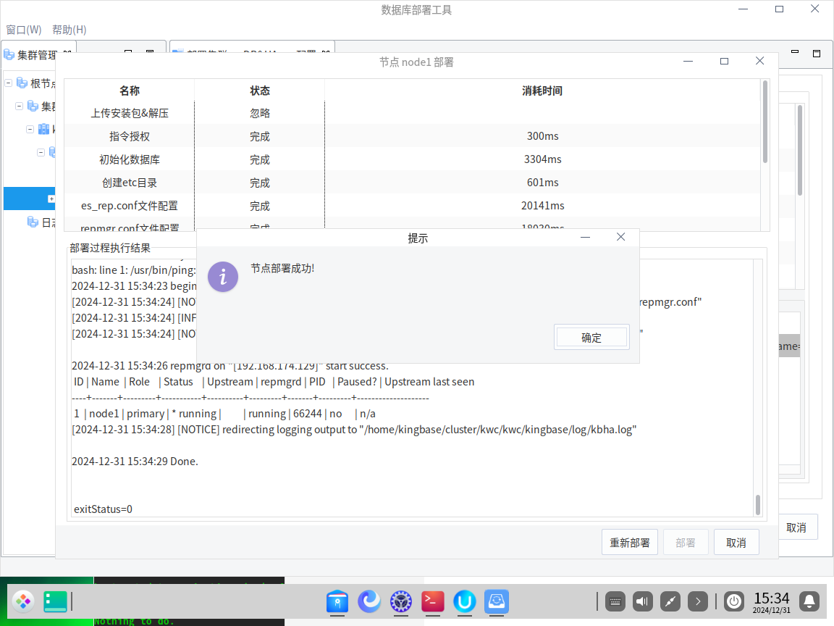Open the terminal app in the taskbar
834x626 pixels.
pyautogui.click(x=432, y=601)
